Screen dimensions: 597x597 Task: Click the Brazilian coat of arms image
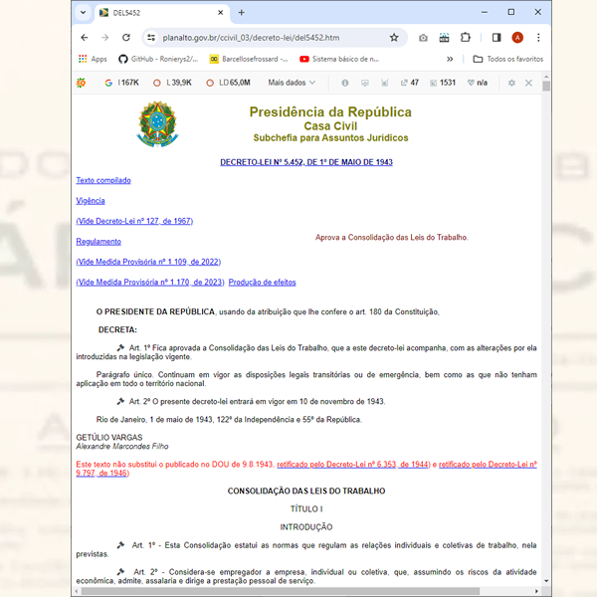157,123
